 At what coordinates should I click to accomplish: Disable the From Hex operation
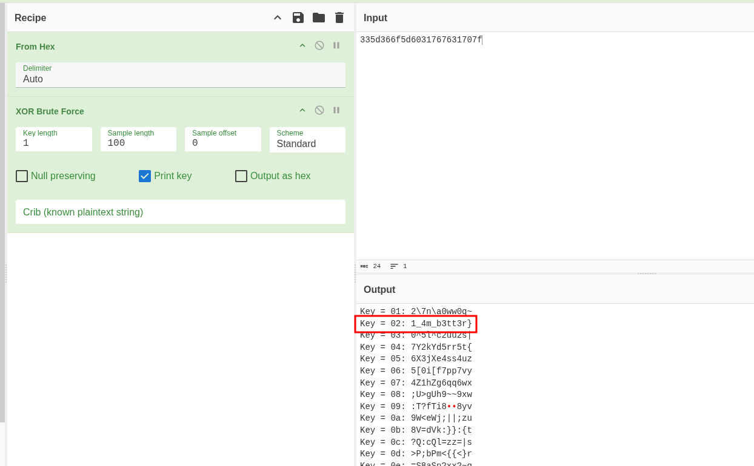(319, 45)
